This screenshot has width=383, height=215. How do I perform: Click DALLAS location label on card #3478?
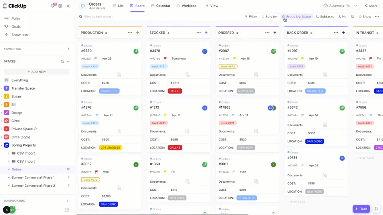[x=175, y=91]
